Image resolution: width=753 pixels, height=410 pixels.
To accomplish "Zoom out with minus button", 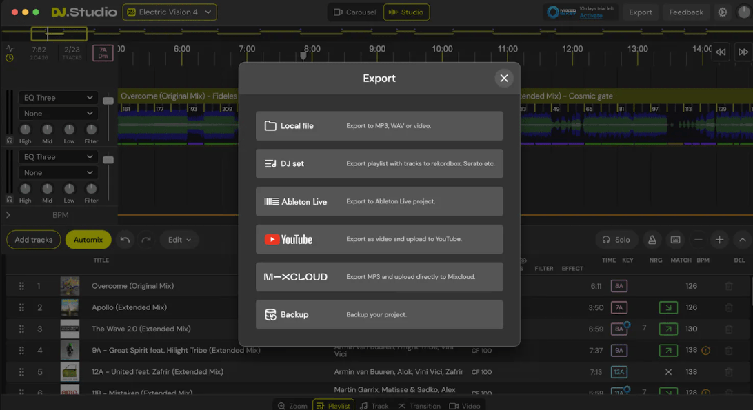I will [x=699, y=240].
